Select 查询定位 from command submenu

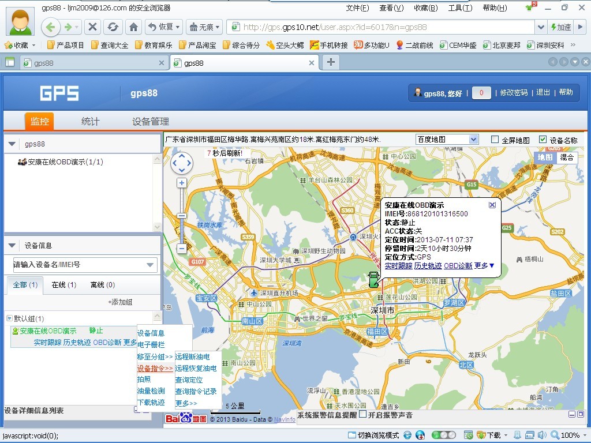tap(189, 380)
